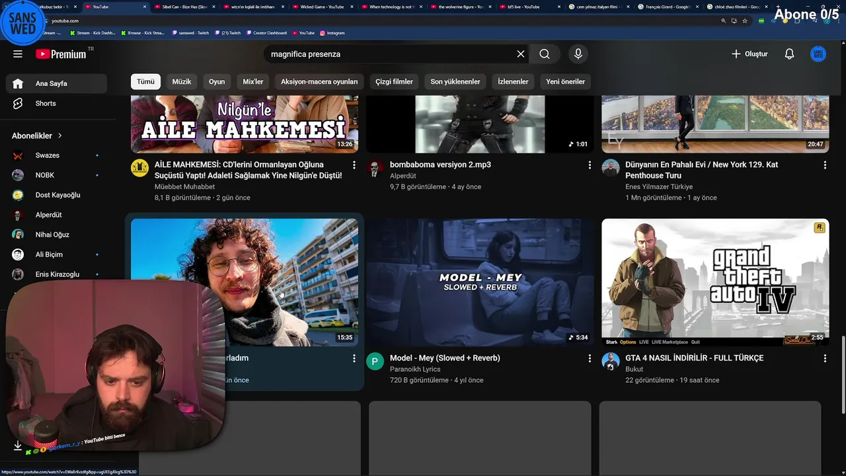Open more options for bombaboma versiyon 2.mp3

[590, 165]
